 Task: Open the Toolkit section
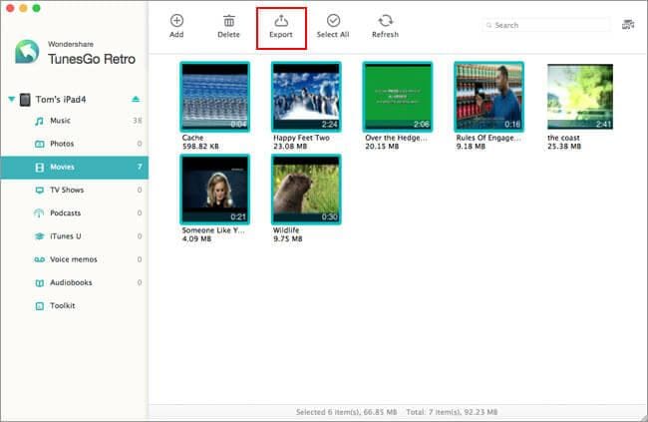[x=75, y=305]
